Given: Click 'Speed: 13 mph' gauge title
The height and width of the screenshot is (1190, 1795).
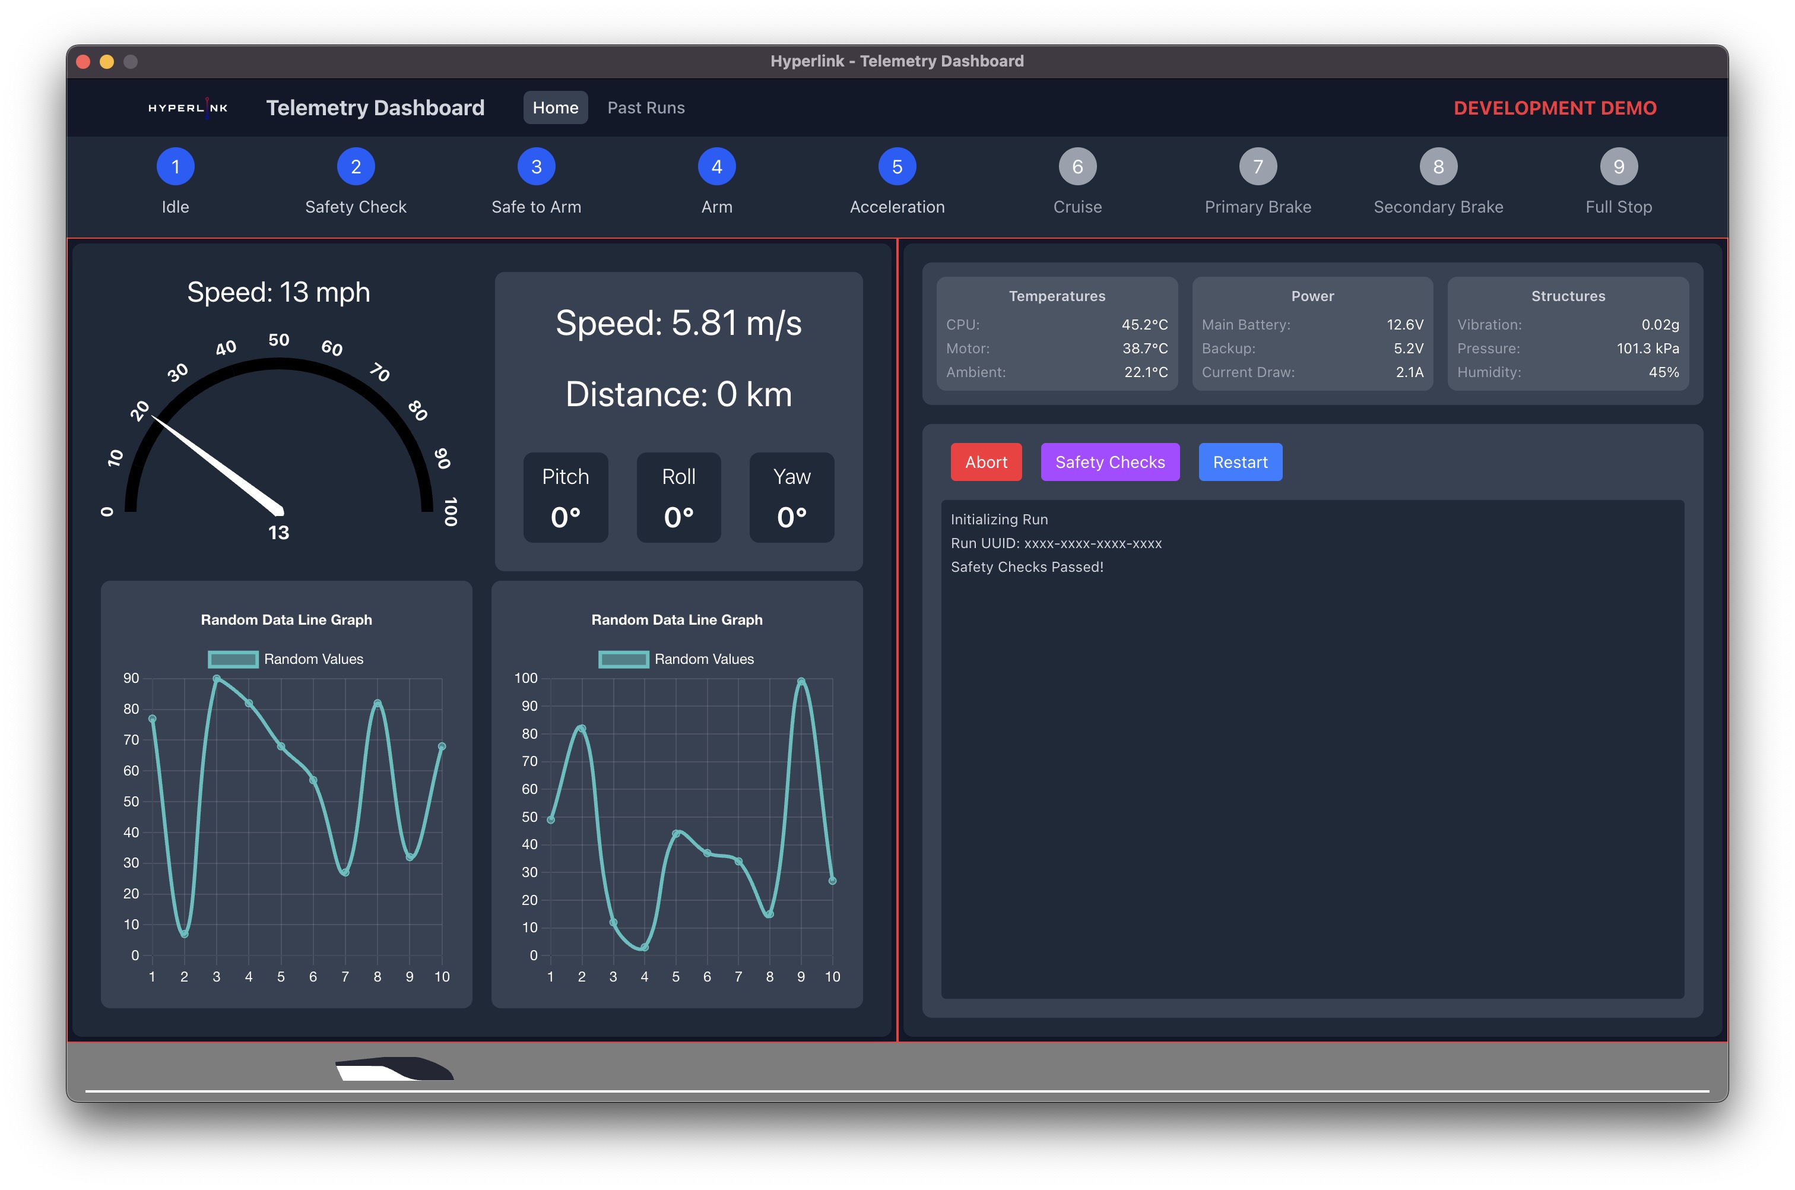Looking at the screenshot, I should [x=278, y=292].
